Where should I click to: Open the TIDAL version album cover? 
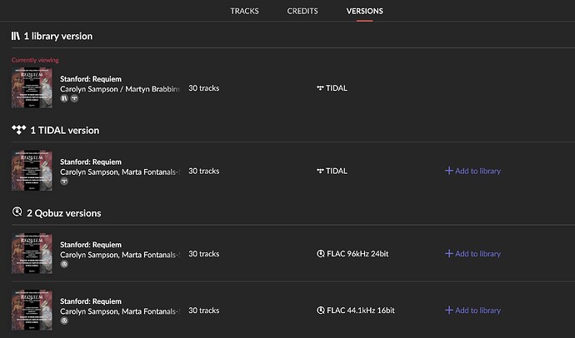click(32, 171)
